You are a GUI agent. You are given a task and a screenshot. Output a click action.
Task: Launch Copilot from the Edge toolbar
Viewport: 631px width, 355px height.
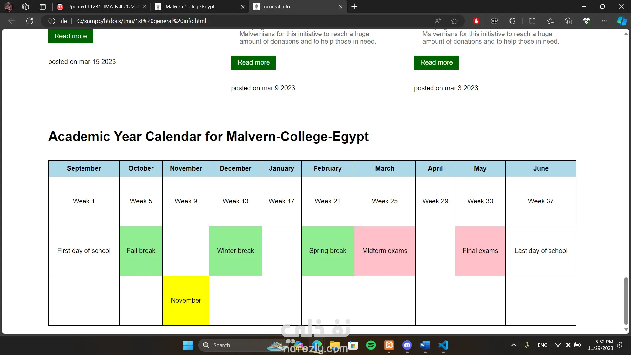(x=622, y=21)
